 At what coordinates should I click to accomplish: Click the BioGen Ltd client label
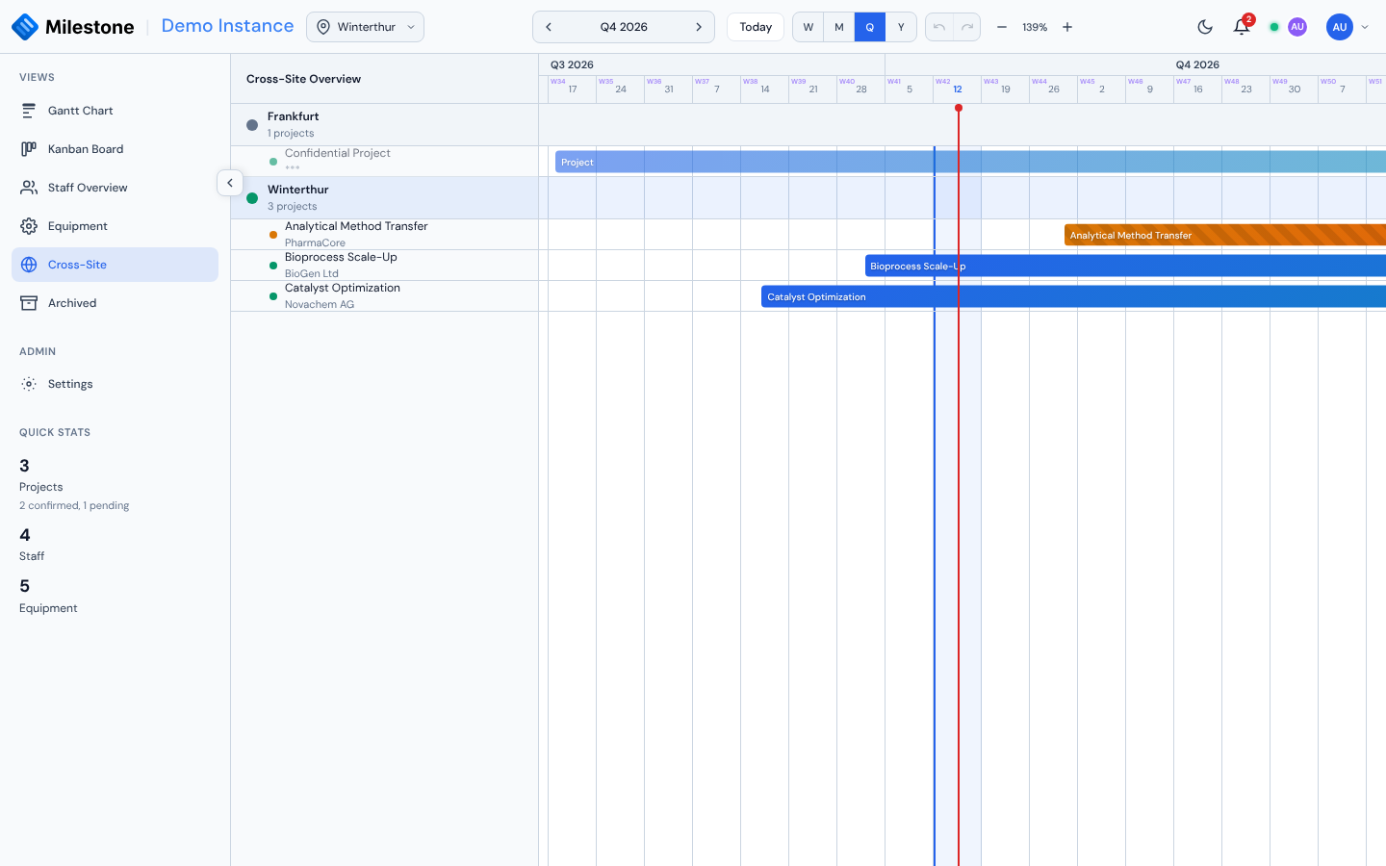point(311,274)
